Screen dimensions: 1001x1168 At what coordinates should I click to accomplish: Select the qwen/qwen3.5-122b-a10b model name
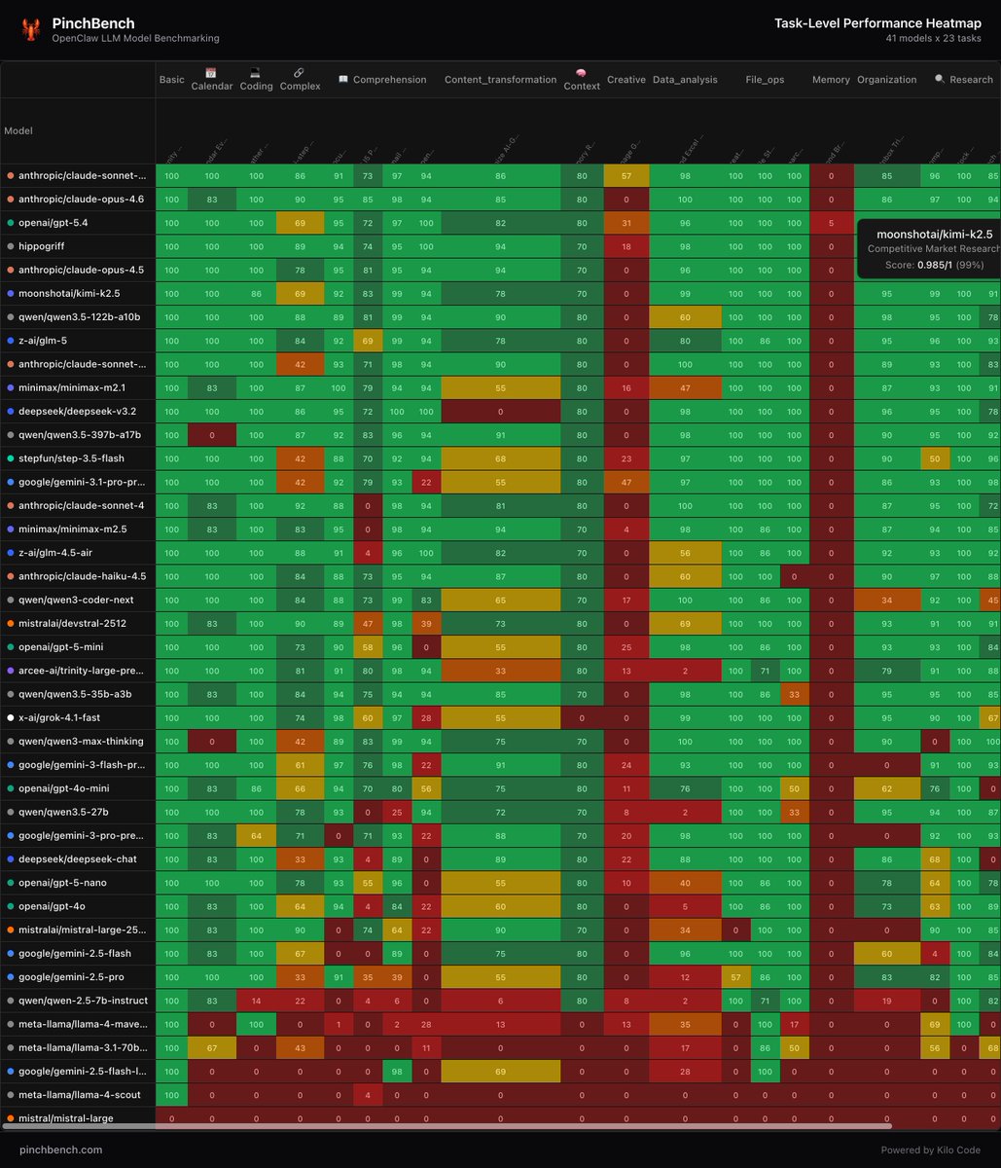[79, 316]
